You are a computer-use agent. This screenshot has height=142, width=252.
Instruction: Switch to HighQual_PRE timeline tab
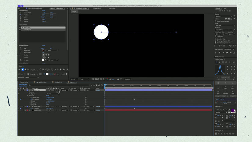click(58, 82)
